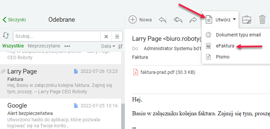The height and width of the screenshot is (129, 270).
Task: Click the briefcase link-to-case icon
Action: [247, 20]
